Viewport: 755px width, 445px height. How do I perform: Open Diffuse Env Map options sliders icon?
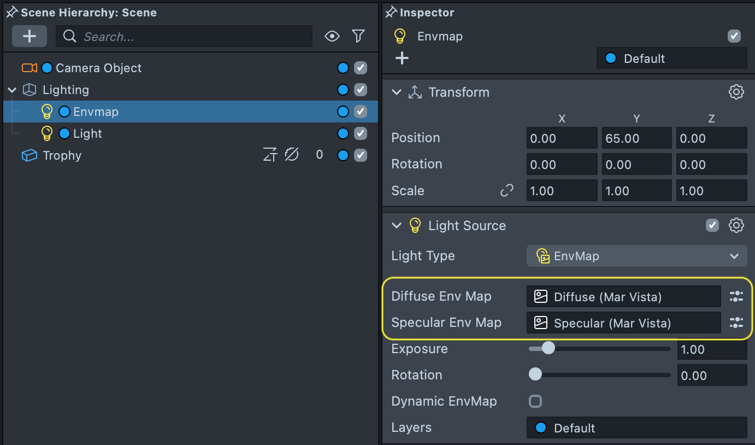[x=736, y=296]
